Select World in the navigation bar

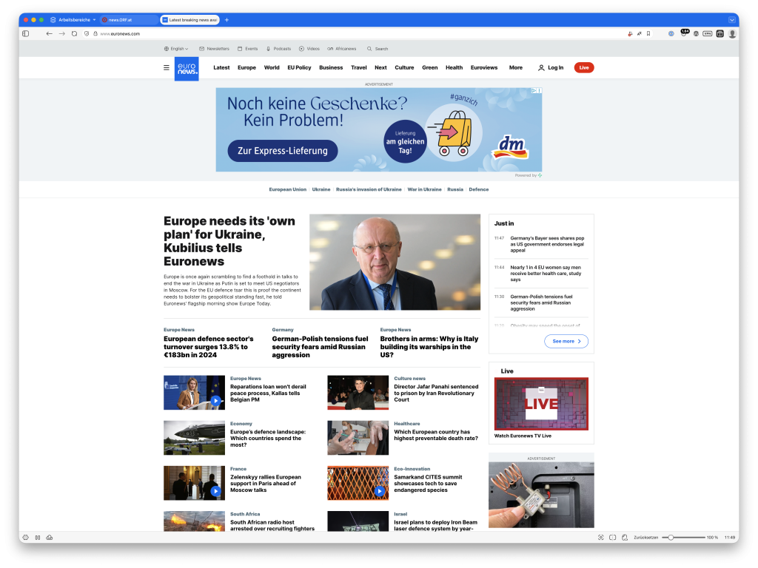[272, 67]
